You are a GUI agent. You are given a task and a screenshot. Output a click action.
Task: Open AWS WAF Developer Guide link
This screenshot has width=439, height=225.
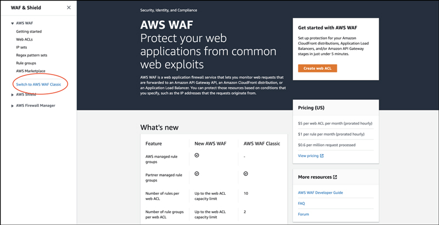pos(320,193)
